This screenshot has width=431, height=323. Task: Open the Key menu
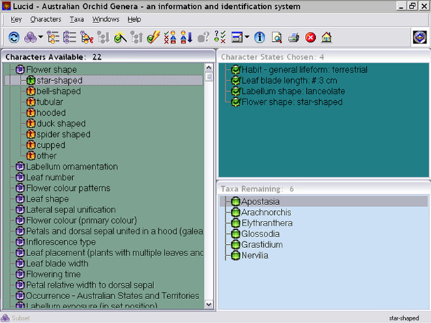(x=16, y=19)
